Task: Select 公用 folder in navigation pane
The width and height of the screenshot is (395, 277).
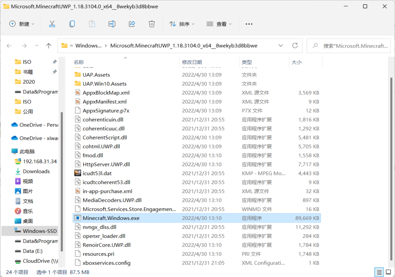Action: point(28,112)
